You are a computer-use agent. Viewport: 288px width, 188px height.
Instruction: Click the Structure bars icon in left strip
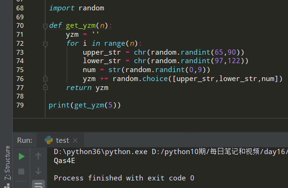point(7,186)
